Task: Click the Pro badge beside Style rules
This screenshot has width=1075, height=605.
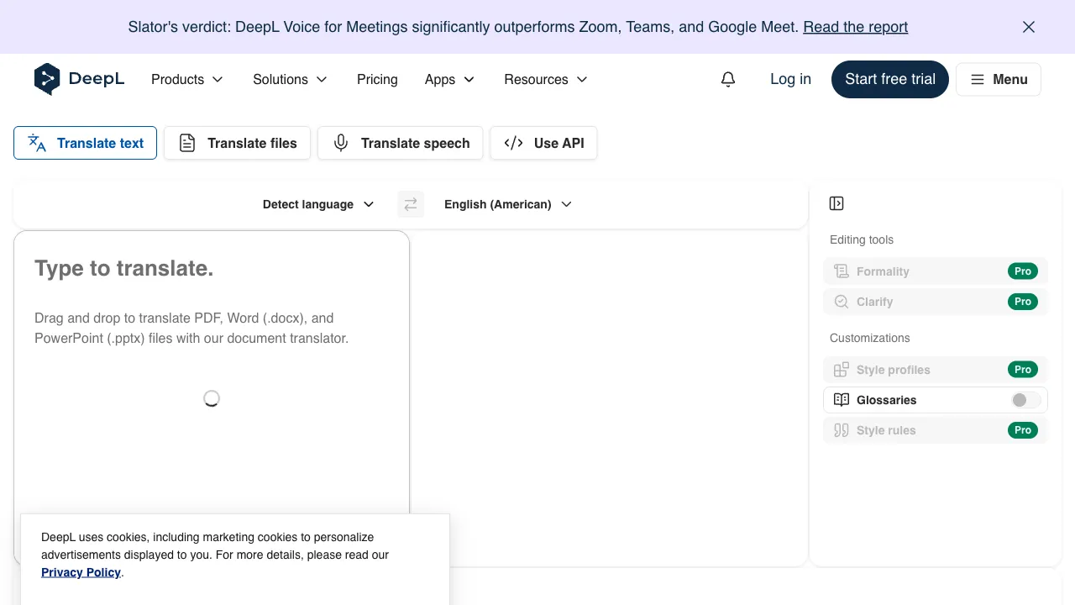Action: click(x=1023, y=430)
